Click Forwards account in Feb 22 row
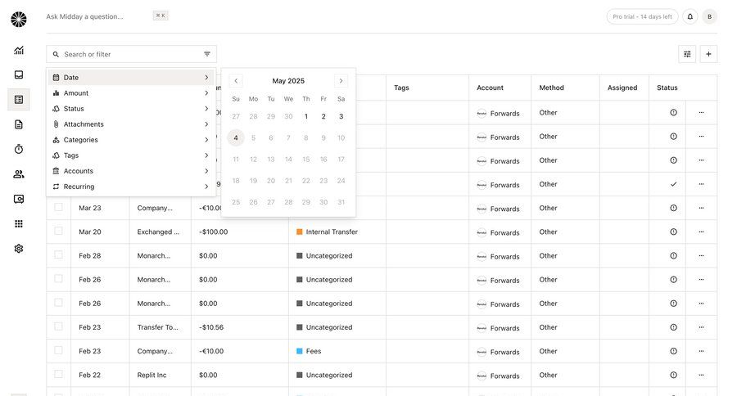The height and width of the screenshot is (396, 737). (x=498, y=376)
